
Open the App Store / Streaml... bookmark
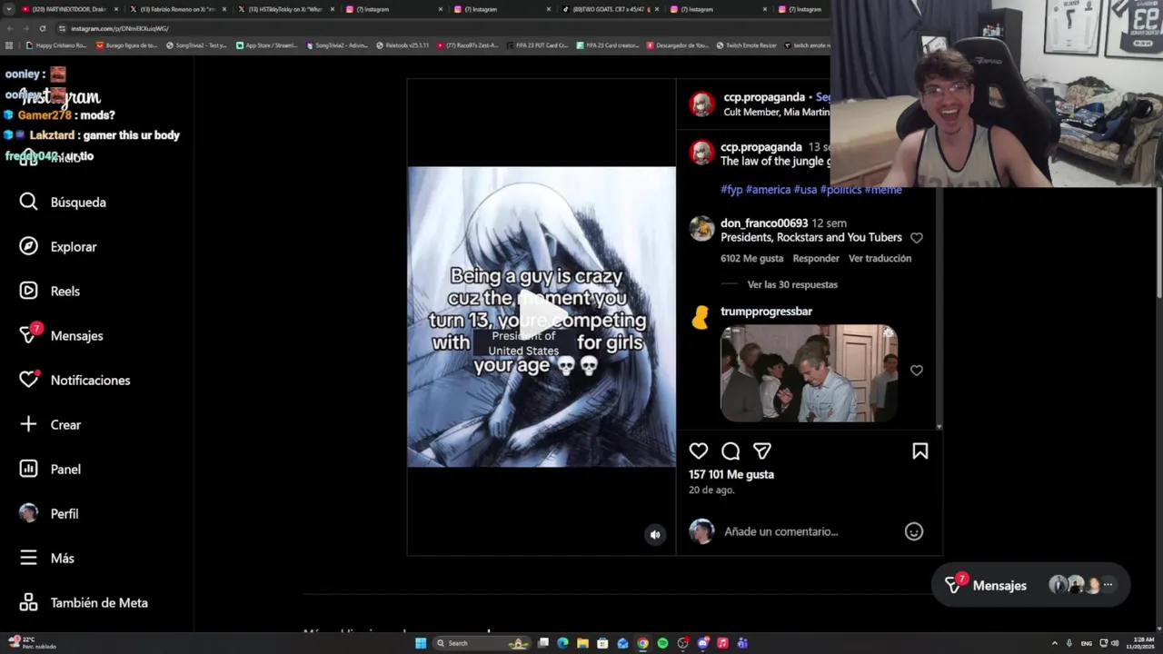click(266, 45)
